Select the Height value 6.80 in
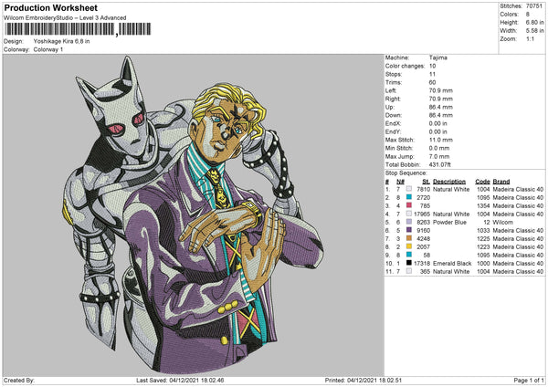This screenshot has height=387, width=548. [x=534, y=22]
